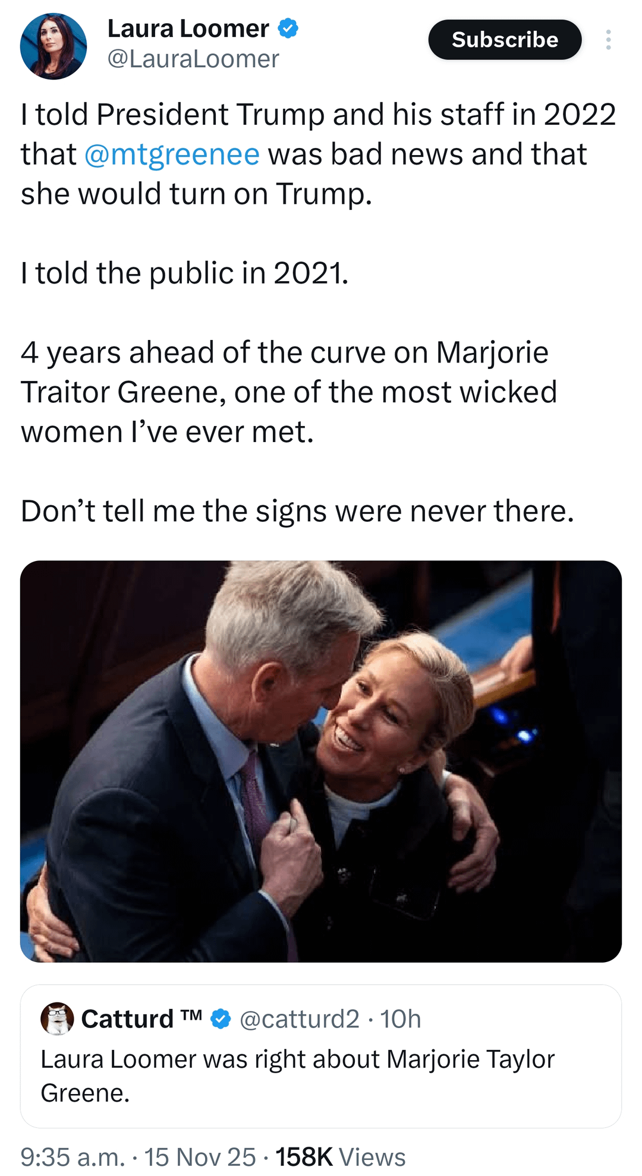Open the @catturd2 handle
Screen dimensions: 642x1176
click(x=300, y=1019)
